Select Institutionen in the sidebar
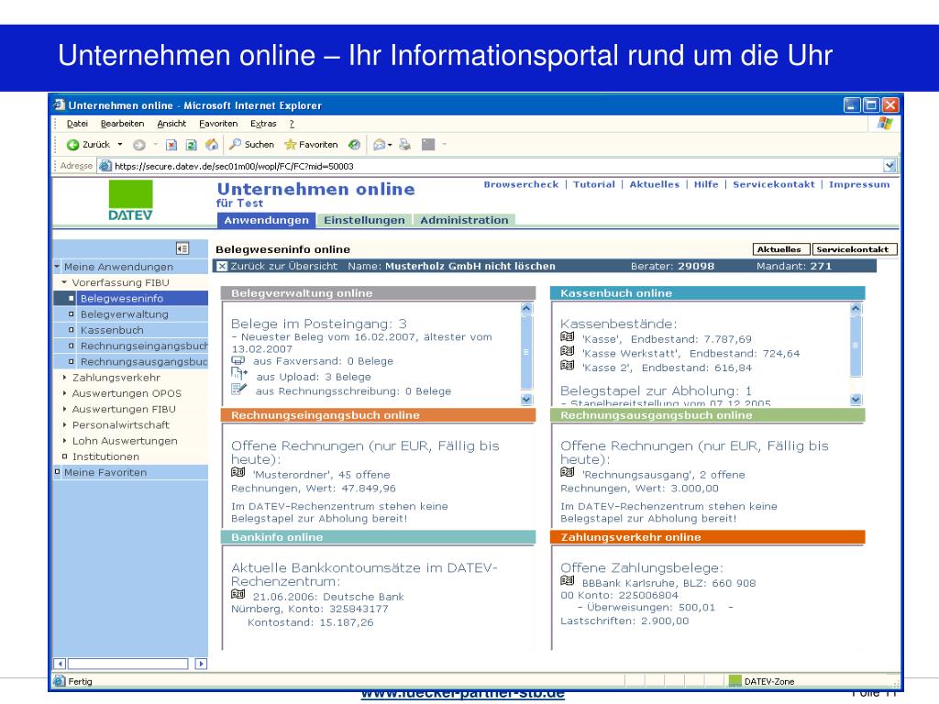Image resolution: width=939 pixels, height=704 pixels. click(x=105, y=456)
